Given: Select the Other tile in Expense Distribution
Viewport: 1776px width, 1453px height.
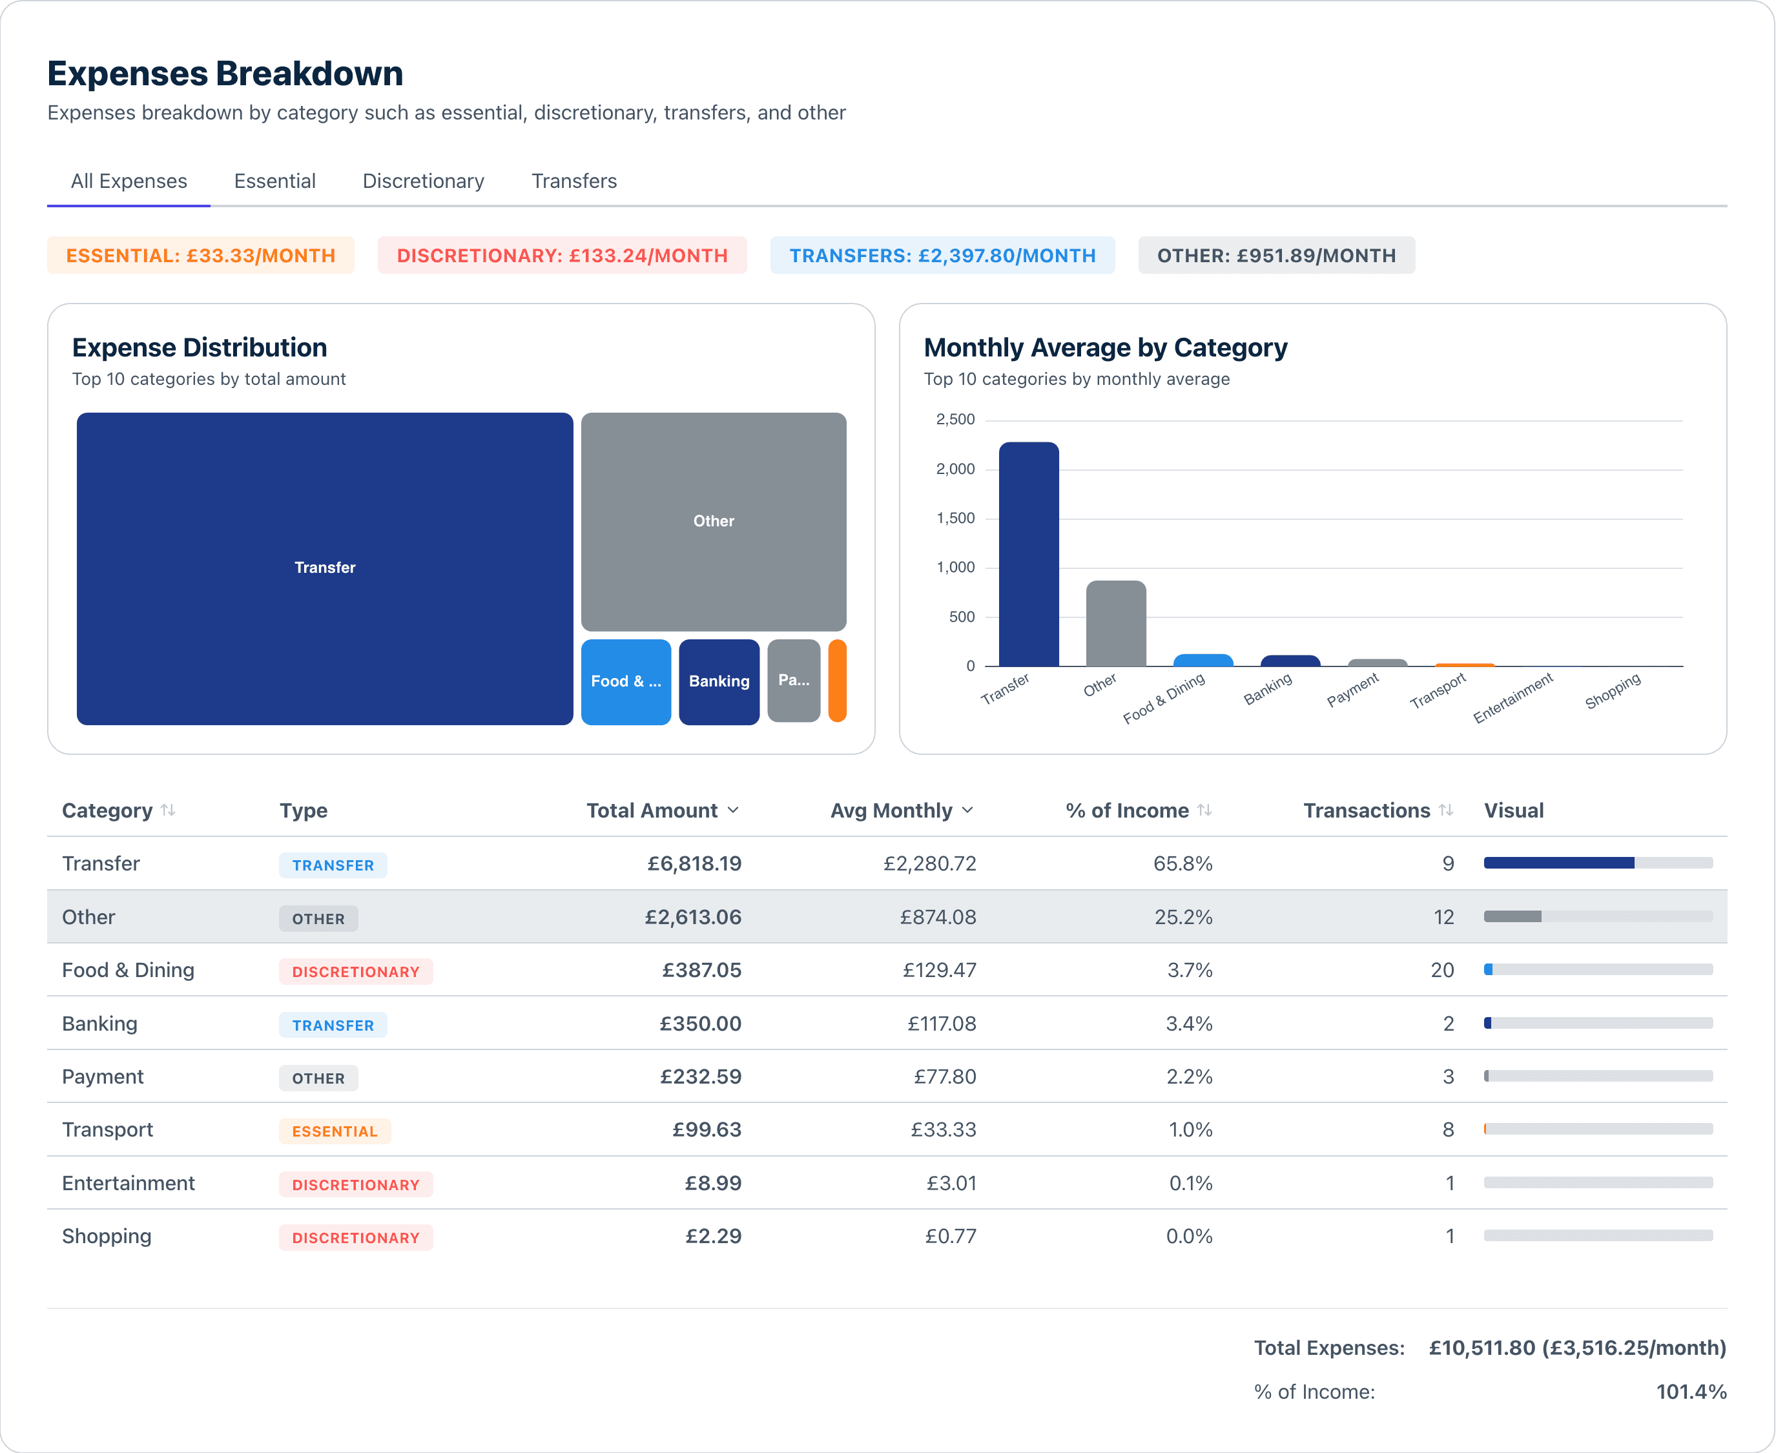Looking at the screenshot, I should point(712,520).
